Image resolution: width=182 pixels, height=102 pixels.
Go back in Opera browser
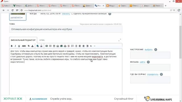tap(4, 10)
